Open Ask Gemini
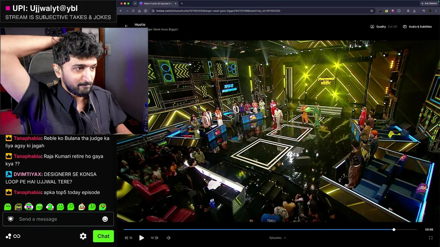This screenshot has width=440, height=247. click(x=429, y=3)
